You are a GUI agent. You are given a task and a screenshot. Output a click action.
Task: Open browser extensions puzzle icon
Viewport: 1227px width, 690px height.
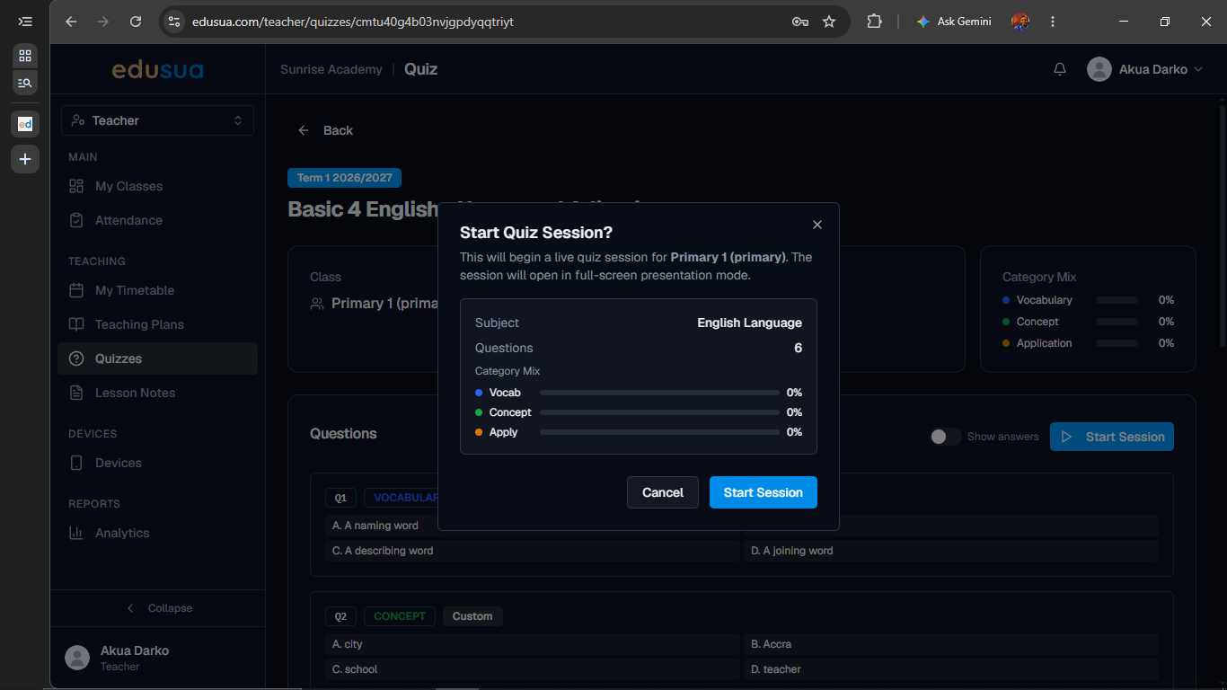coord(874,22)
